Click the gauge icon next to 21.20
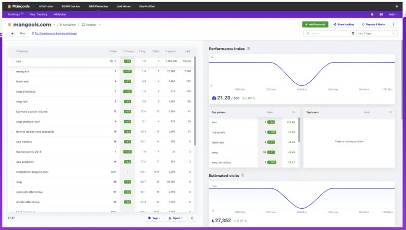This screenshot has width=406, height=230. click(x=214, y=98)
